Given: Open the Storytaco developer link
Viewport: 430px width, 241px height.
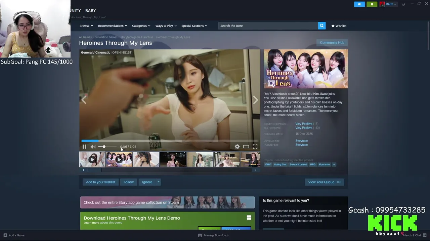Looking at the screenshot, I should pyautogui.click(x=301, y=141).
